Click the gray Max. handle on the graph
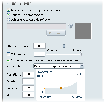The height and width of the screenshot is (102, 104). coord(77,74)
